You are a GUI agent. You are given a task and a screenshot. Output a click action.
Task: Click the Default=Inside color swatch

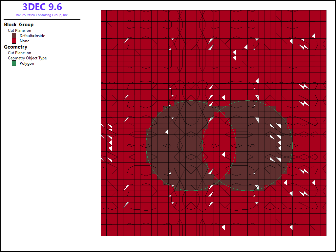pyautogui.click(x=14, y=35)
